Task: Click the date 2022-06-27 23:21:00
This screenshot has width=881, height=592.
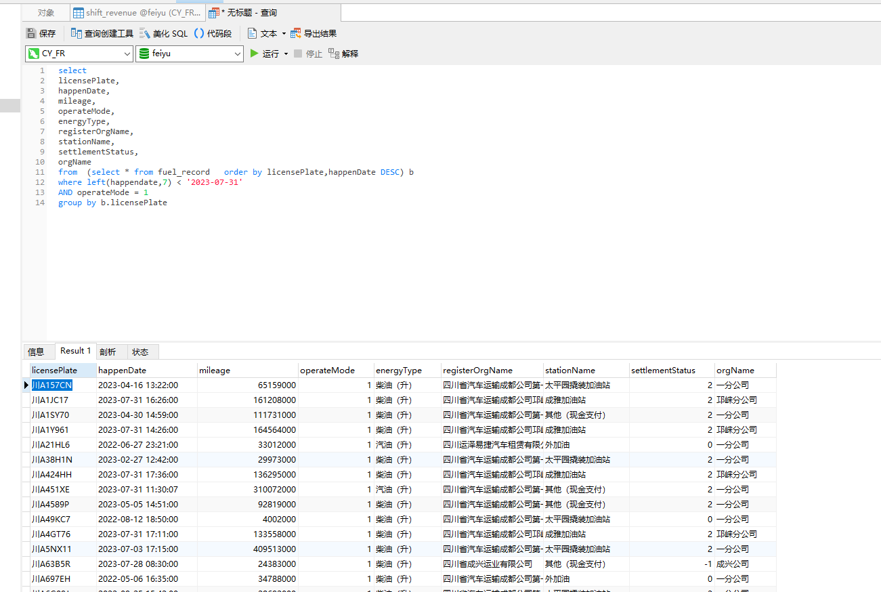Action: tap(146, 444)
